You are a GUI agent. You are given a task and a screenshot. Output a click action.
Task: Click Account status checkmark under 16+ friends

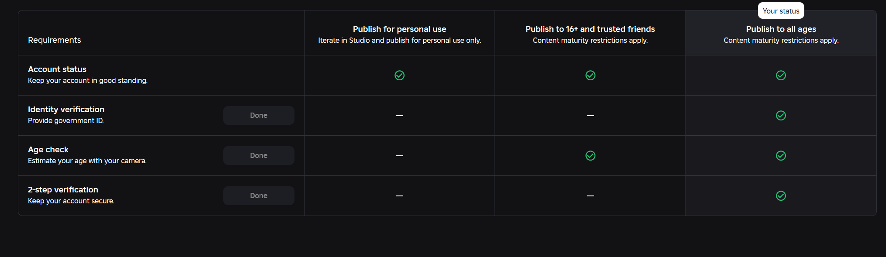point(590,75)
